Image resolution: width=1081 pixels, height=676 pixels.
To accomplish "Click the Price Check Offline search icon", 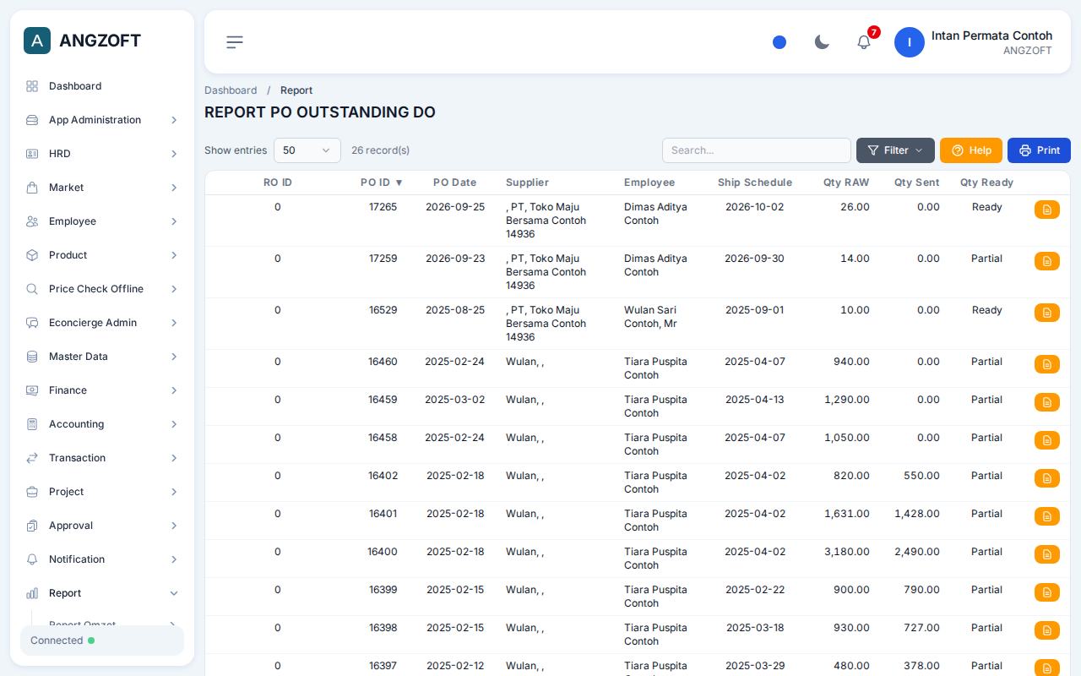I will coord(32,289).
